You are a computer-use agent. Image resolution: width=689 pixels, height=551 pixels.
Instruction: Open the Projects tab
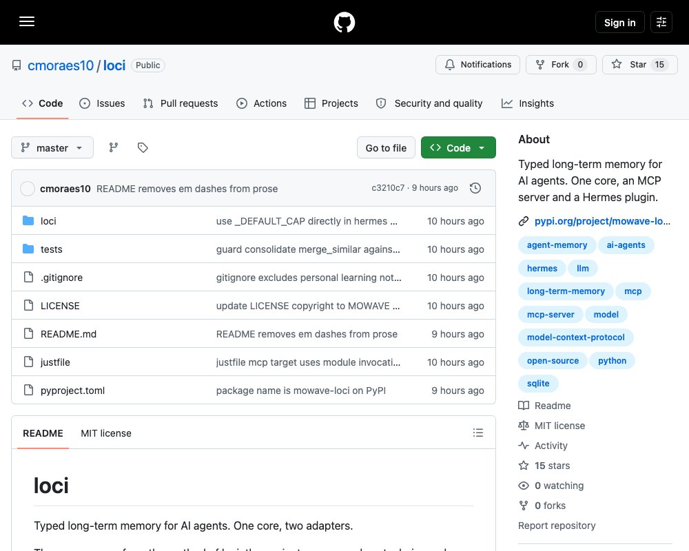pos(331,103)
